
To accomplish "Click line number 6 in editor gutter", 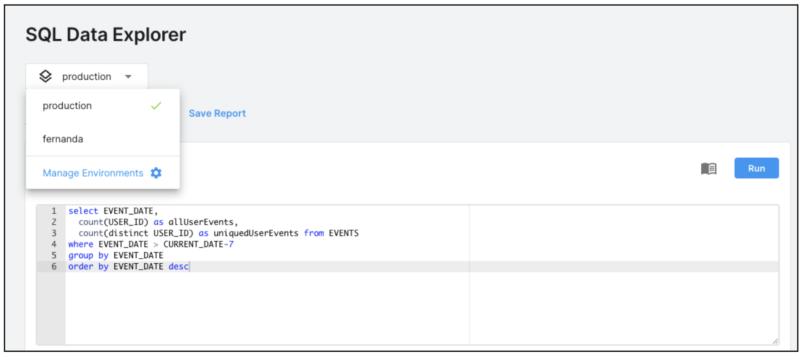I will (x=54, y=266).
